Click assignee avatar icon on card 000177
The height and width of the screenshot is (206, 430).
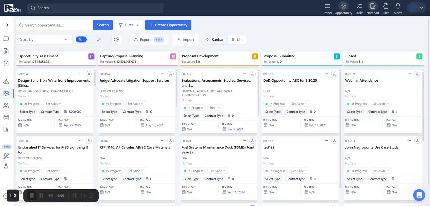coord(252,74)
